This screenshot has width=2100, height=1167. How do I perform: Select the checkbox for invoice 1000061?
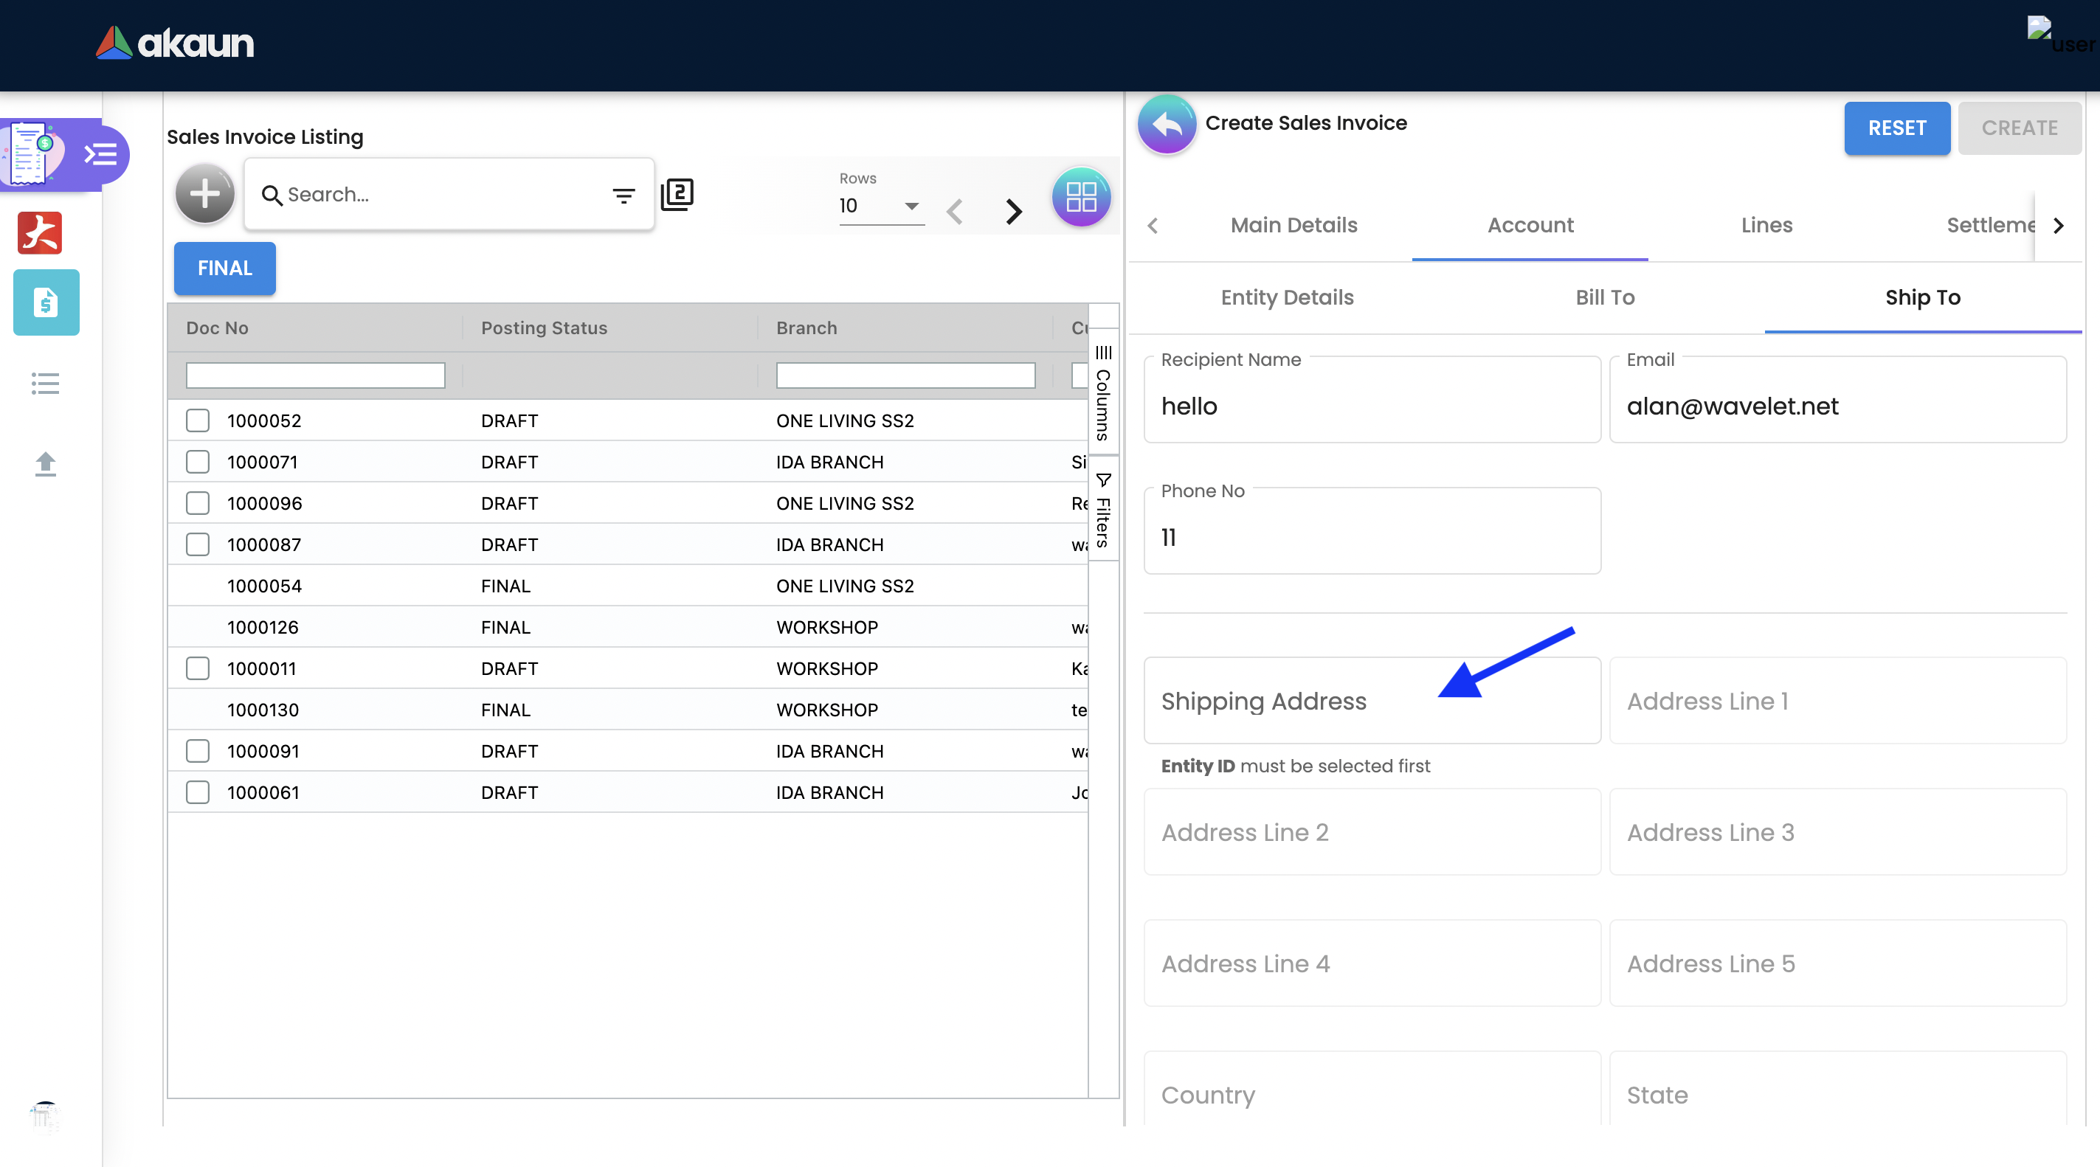(197, 792)
